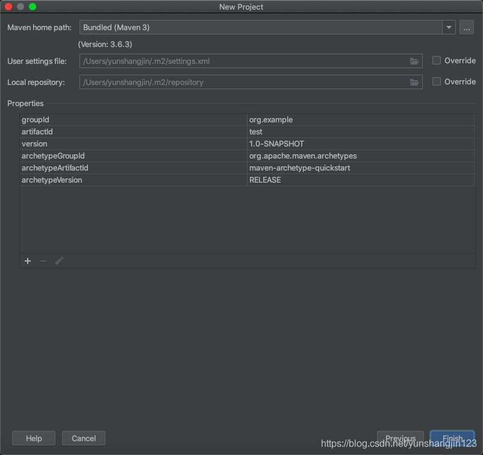Viewport: 483px width, 455px height.
Task: Click the org.apache.maven.archetypes value cell
Action: pyautogui.click(x=361, y=155)
